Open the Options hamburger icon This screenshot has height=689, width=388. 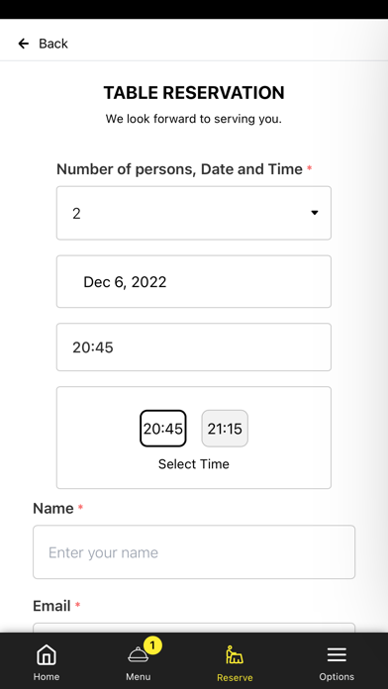point(337,655)
